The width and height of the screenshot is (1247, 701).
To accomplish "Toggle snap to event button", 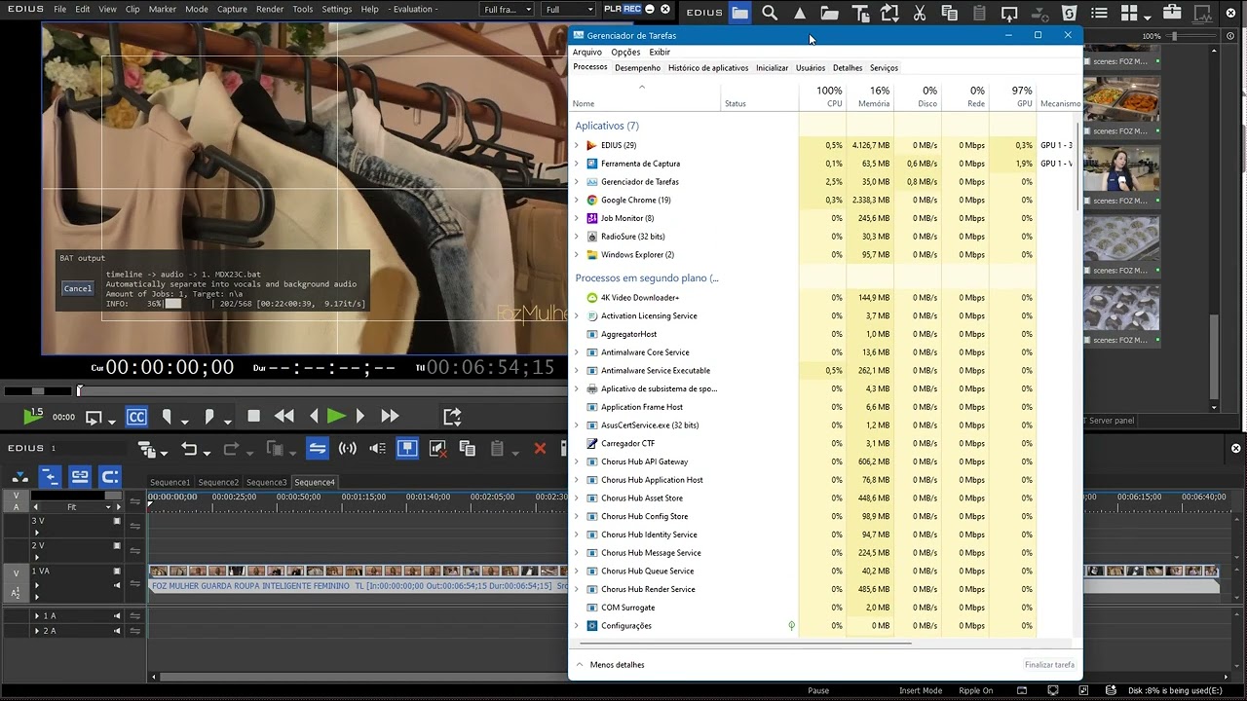I will 110,477.
